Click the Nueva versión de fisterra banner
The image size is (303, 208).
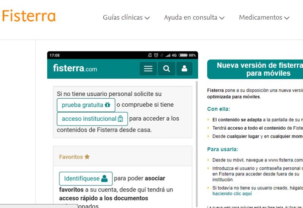(x=255, y=69)
